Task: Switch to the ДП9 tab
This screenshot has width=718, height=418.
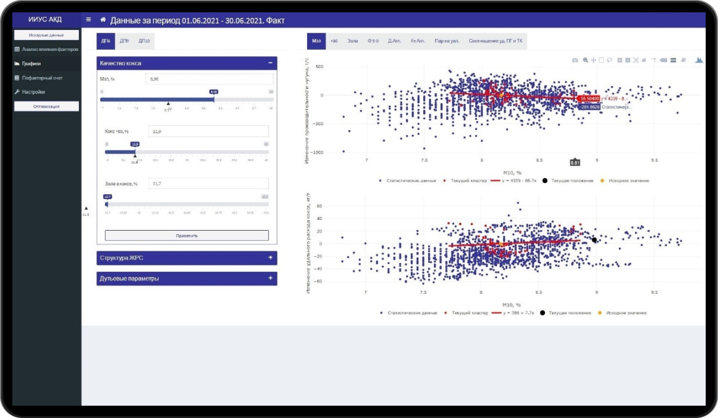Action: (x=124, y=41)
